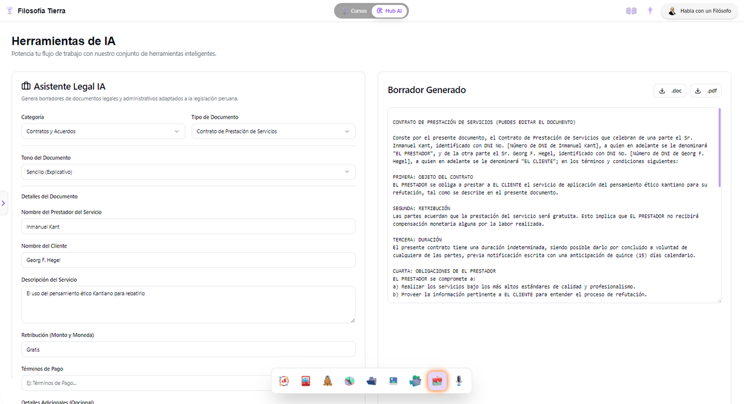Click the TERCERA: DURACIÓN line
The height and width of the screenshot is (404, 744).
click(417, 240)
